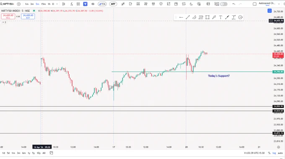Viewport: 285px width, 159px height.
Task: Click the 24,420.60 SELL button
Action: point(8,16)
